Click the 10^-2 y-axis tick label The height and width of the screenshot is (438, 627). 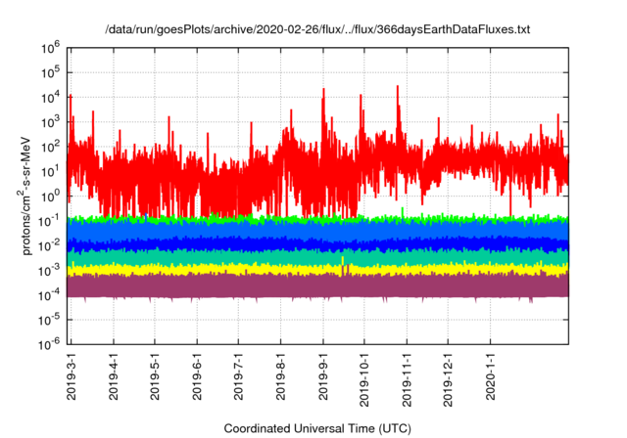point(49,245)
